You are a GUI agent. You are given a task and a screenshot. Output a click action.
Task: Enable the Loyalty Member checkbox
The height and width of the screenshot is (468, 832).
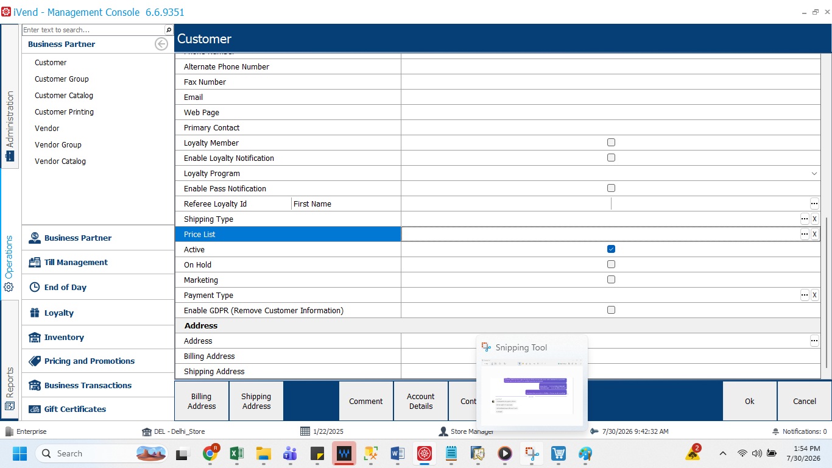coord(611,143)
